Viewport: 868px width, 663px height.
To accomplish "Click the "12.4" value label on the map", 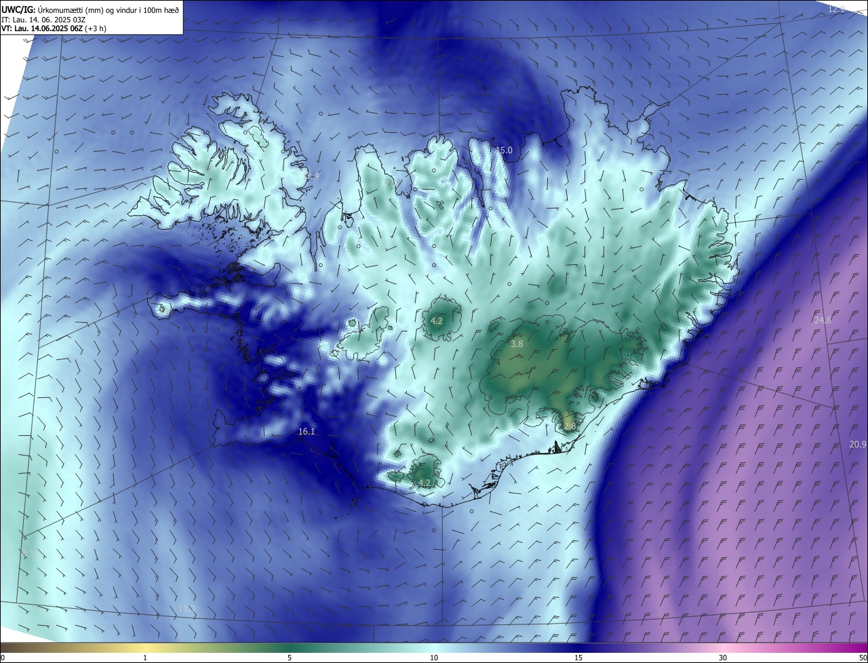I will point(311,176).
